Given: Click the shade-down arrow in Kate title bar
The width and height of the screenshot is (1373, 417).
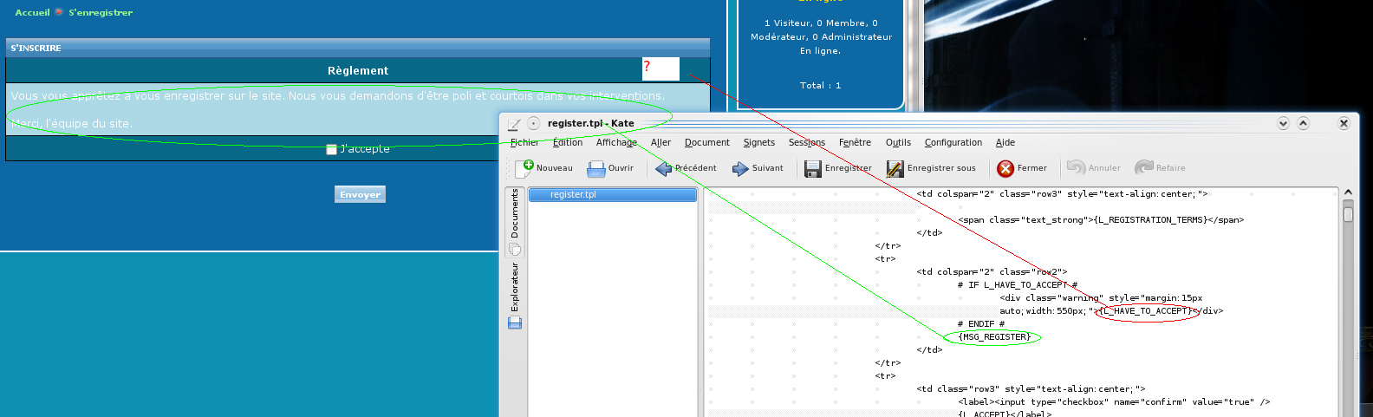Looking at the screenshot, I should (1284, 123).
